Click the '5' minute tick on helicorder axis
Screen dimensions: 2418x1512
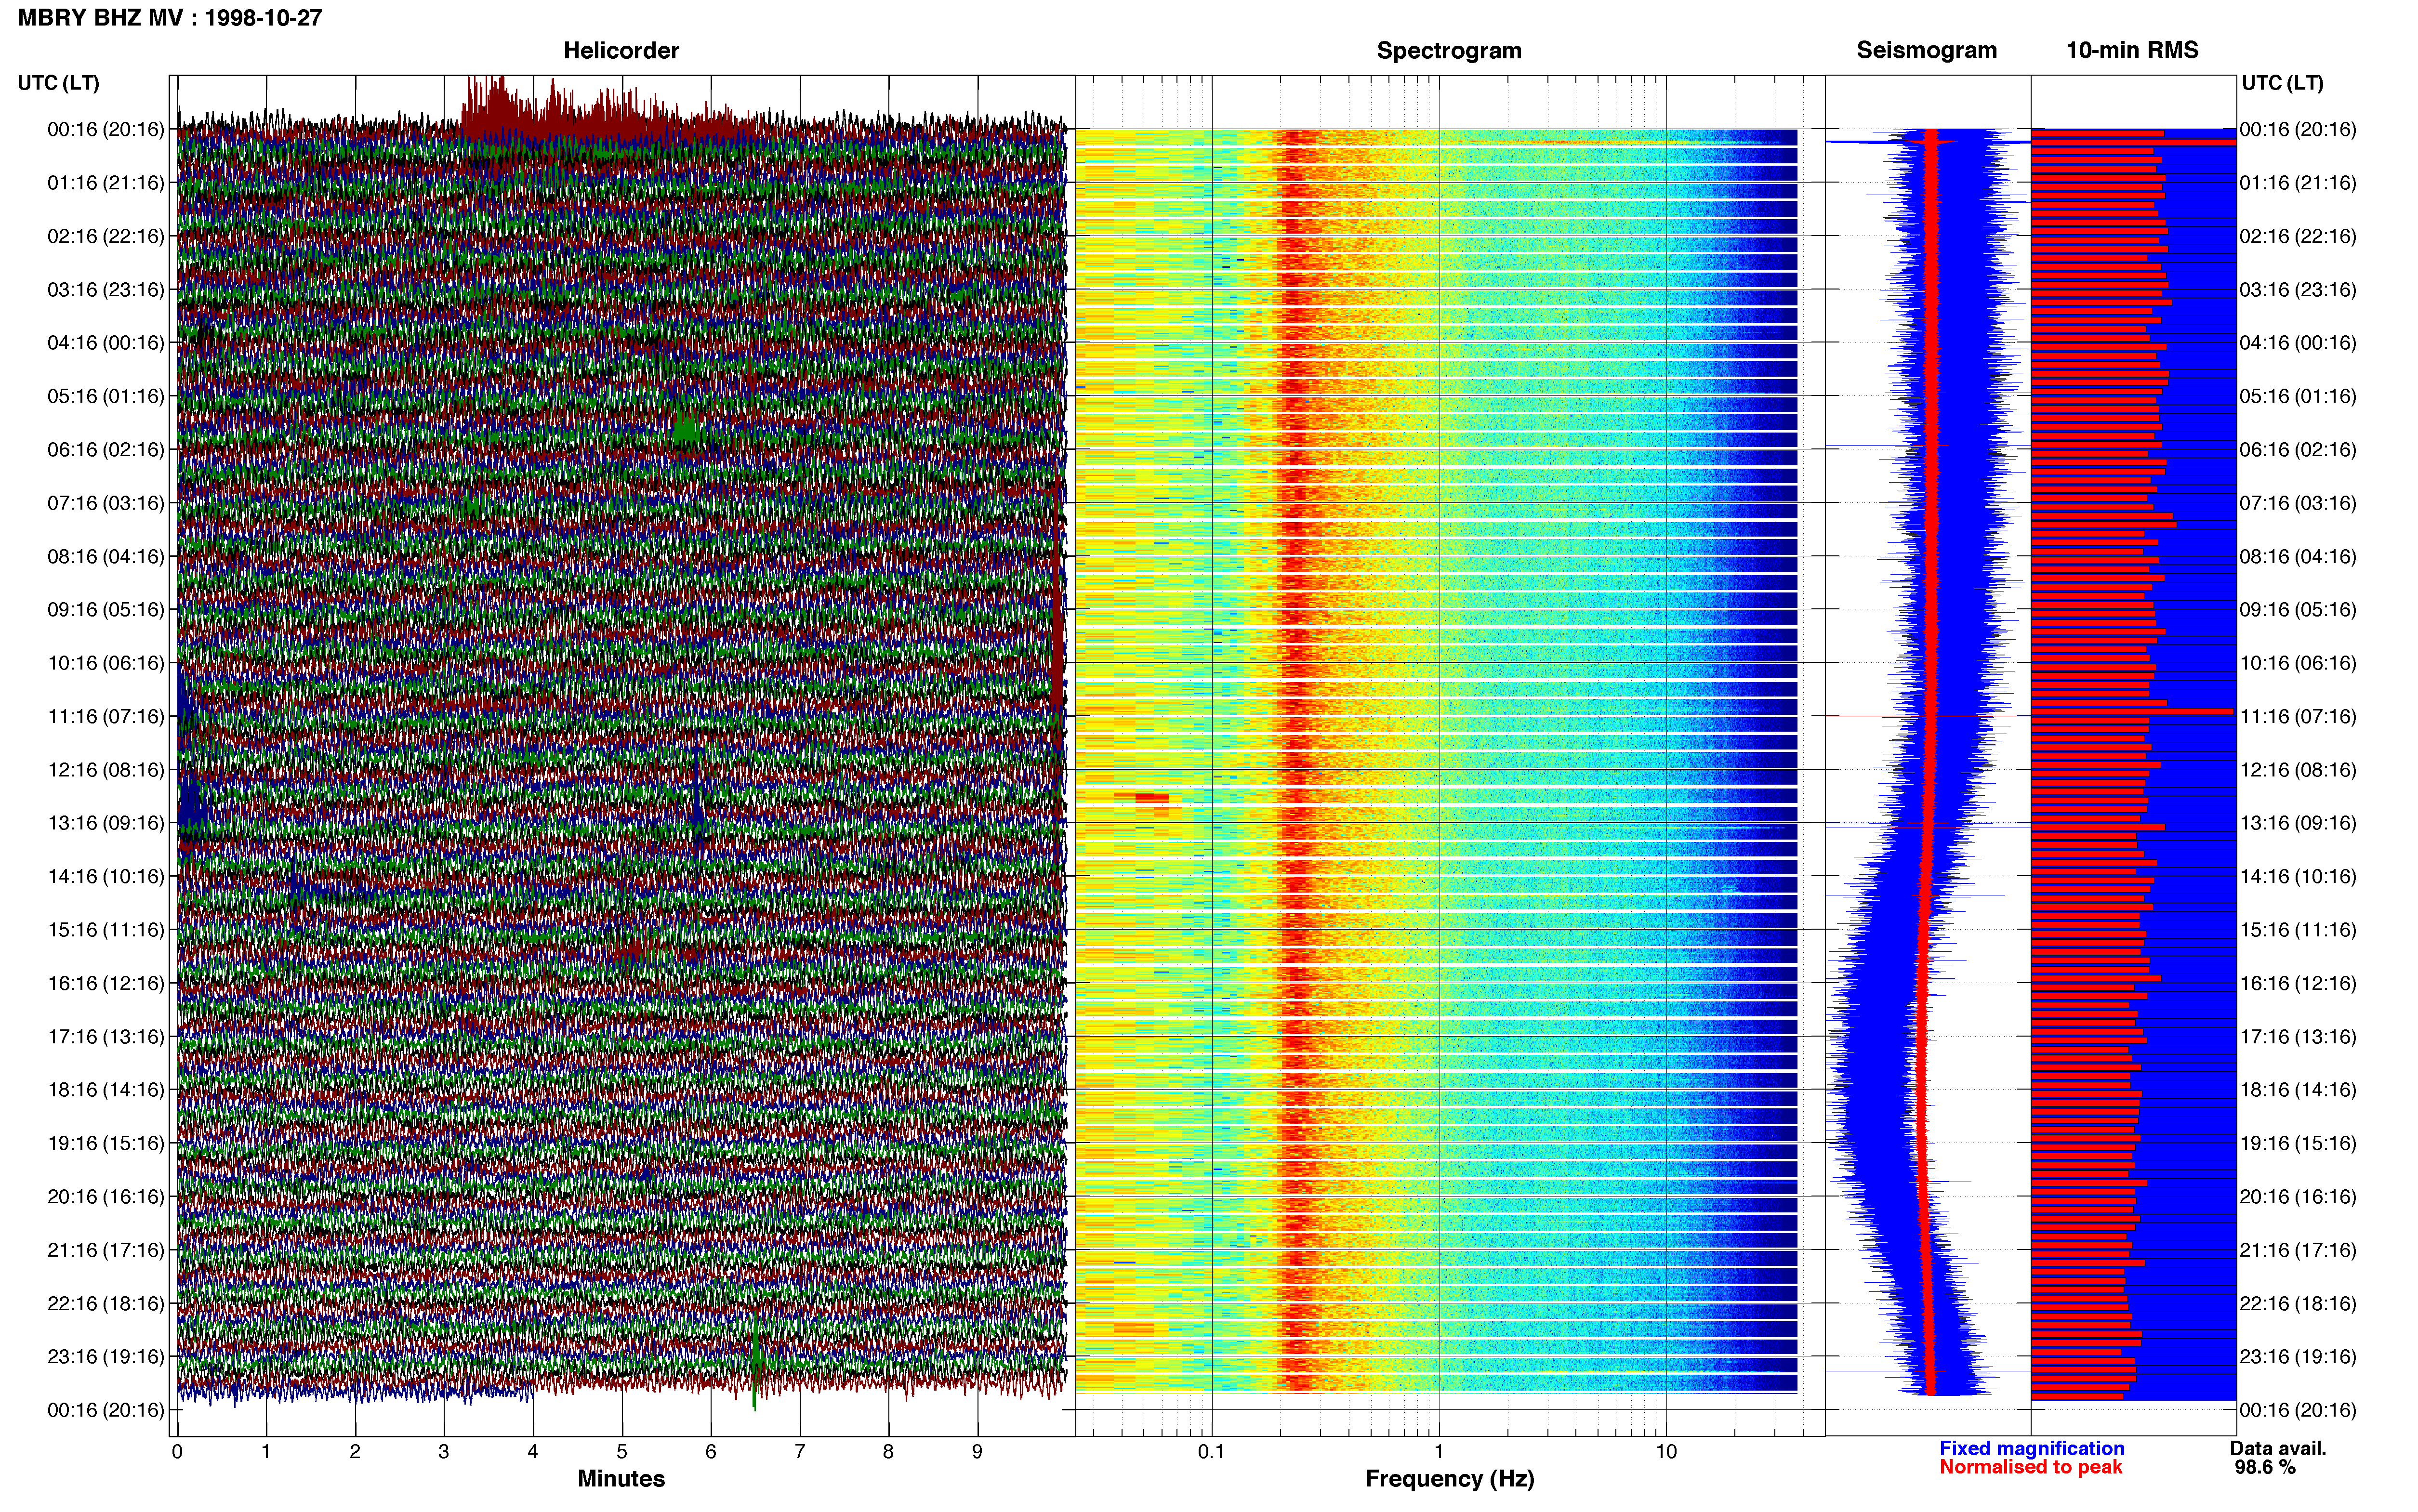point(622,1451)
